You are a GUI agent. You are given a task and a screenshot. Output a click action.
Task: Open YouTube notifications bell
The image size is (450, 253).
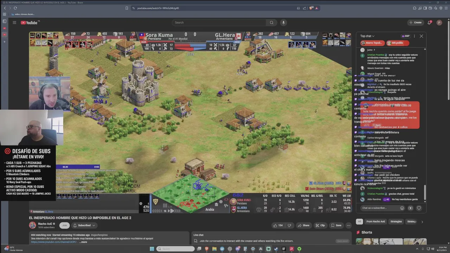pos(429,22)
